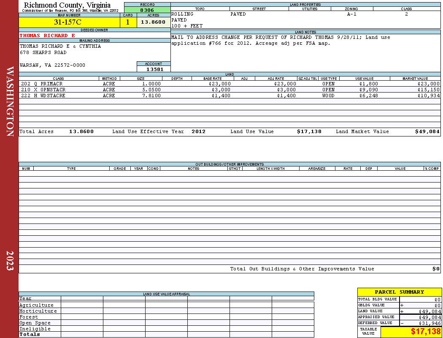Click the card number 1 field
This screenshot has width=443, height=338.
[128, 22]
